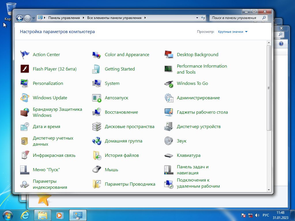Viewport: 295px width, 221px height.
Task: Click Диспетчер учетных данных safe icon
Action: coord(25,141)
